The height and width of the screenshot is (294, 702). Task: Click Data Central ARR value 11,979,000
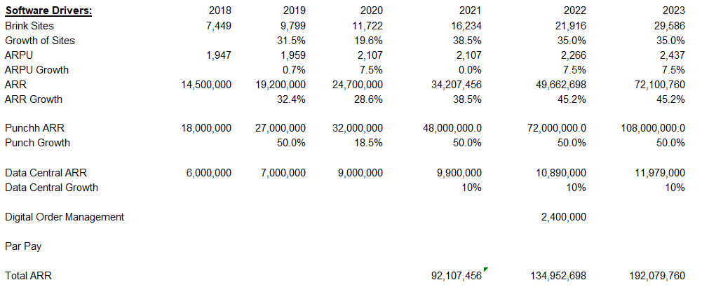click(660, 172)
